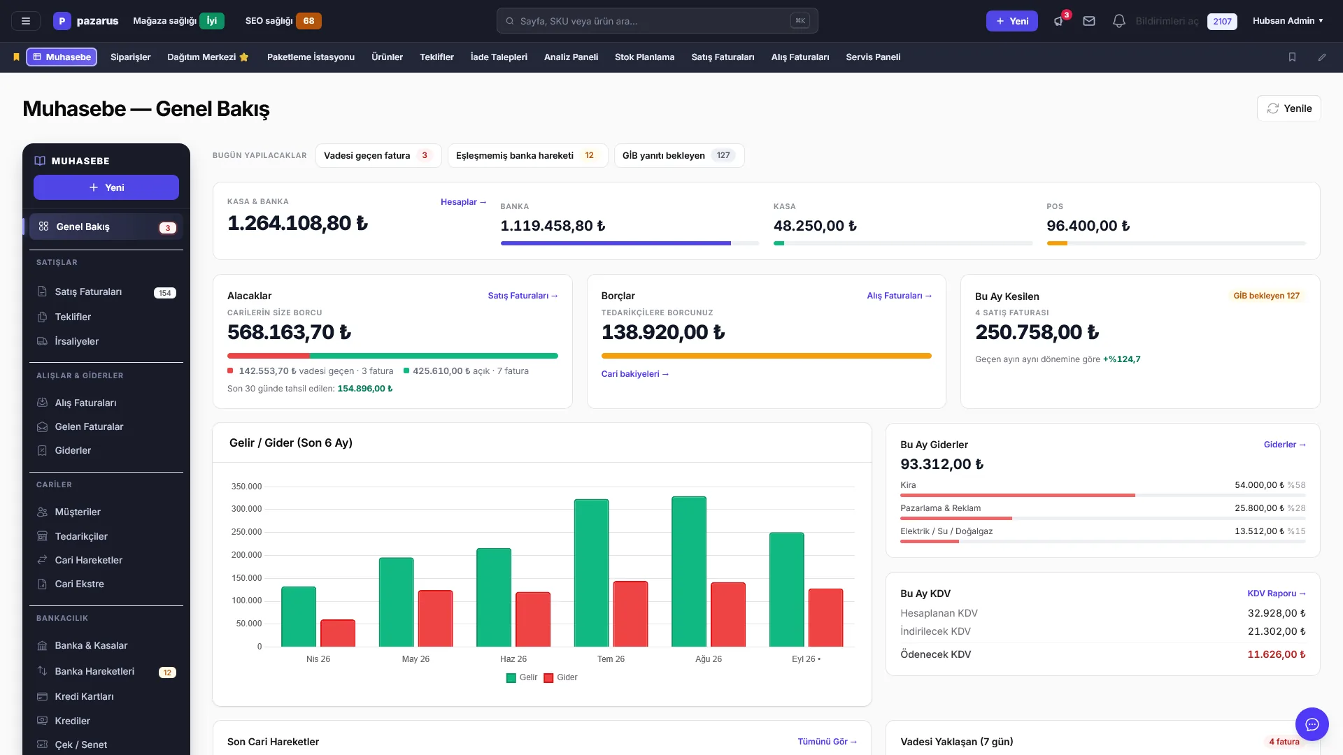The width and height of the screenshot is (1343, 755).
Task: Click the notification bell icon
Action: pyautogui.click(x=1119, y=21)
